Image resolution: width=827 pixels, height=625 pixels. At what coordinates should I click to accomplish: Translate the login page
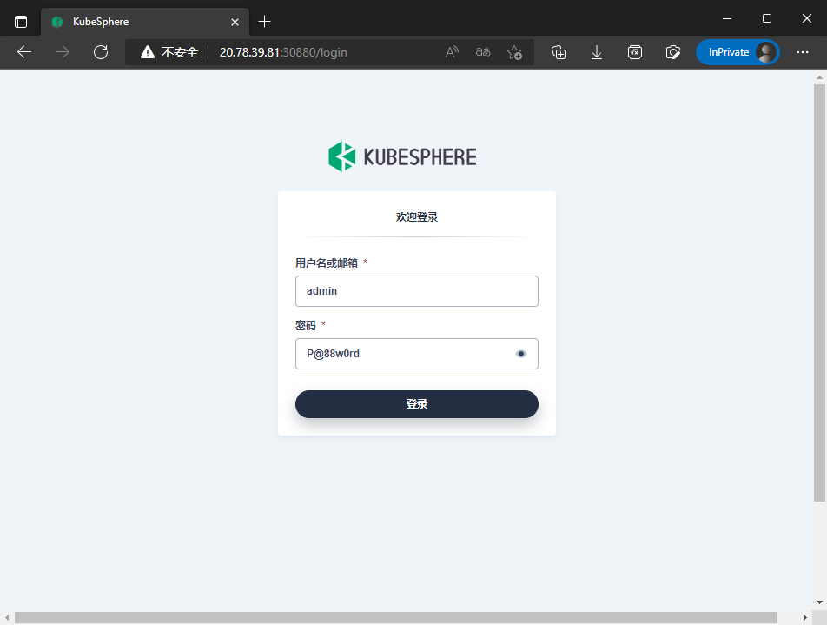482,52
